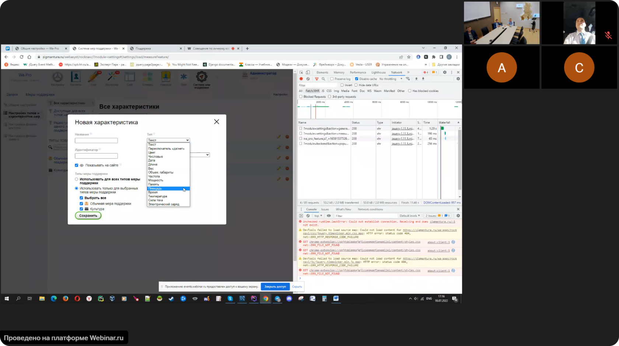619x346 pixels.
Task: Open DevTools settings gear
Action: click(x=445, y=73)
